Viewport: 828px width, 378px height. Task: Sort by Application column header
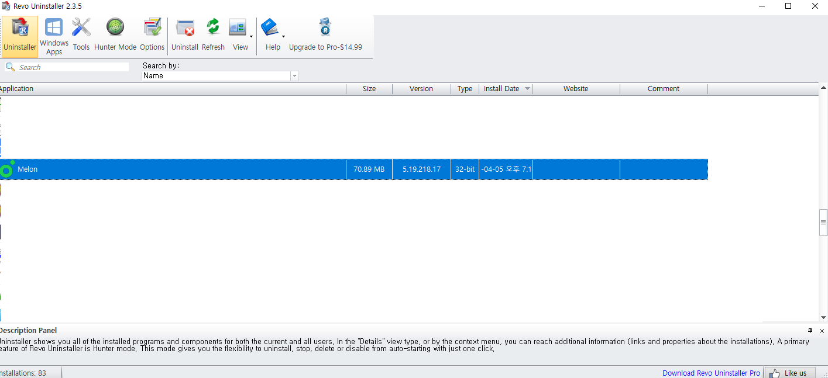coord(173,89)
